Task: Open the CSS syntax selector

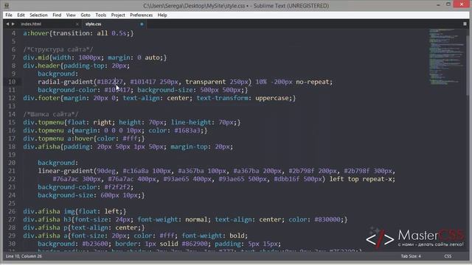Action: pos(448,256)
